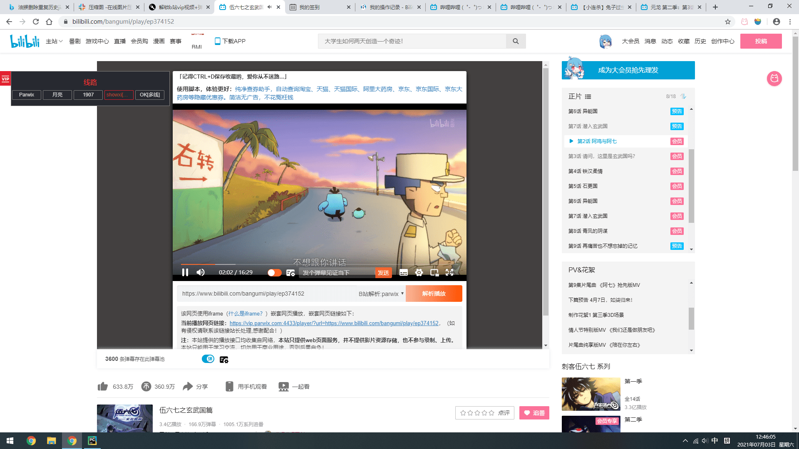Switch to the 我的签到 tab
Image resolution: width=799 pixels, height=449 pixels.
[320, 7]
